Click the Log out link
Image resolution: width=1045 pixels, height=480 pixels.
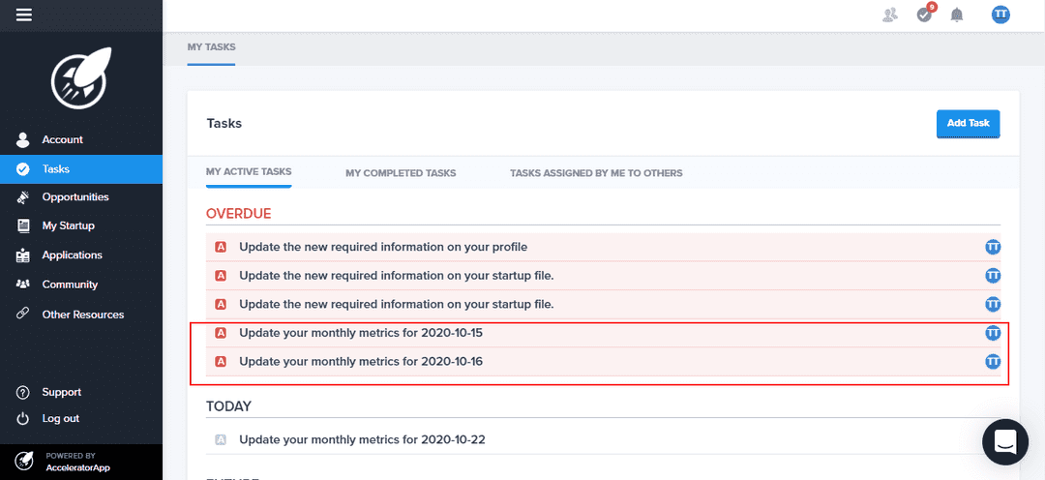[60, 419]
